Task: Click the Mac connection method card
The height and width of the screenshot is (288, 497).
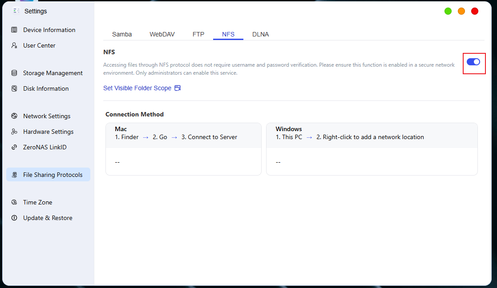Action: click(x=183, y=149)
